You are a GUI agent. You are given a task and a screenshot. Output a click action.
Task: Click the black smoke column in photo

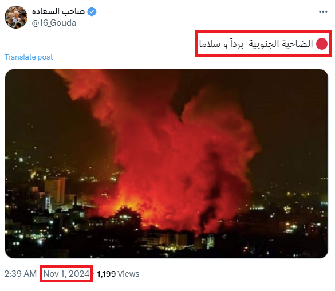[x=208, y=216]
